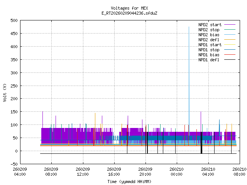This screenshot has width=247, height=185.
Task: Select the 260209 20:00 time tick label
Action: [145, 171]
